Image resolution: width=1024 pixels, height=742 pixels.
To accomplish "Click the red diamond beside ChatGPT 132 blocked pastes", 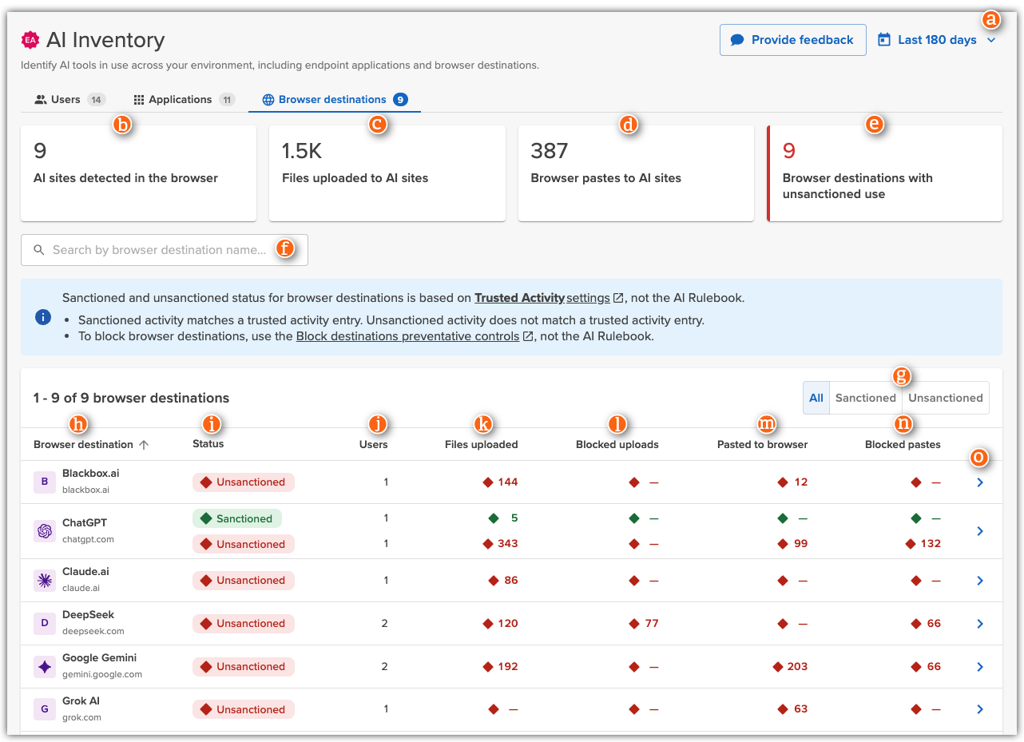I will coord(911,544).
